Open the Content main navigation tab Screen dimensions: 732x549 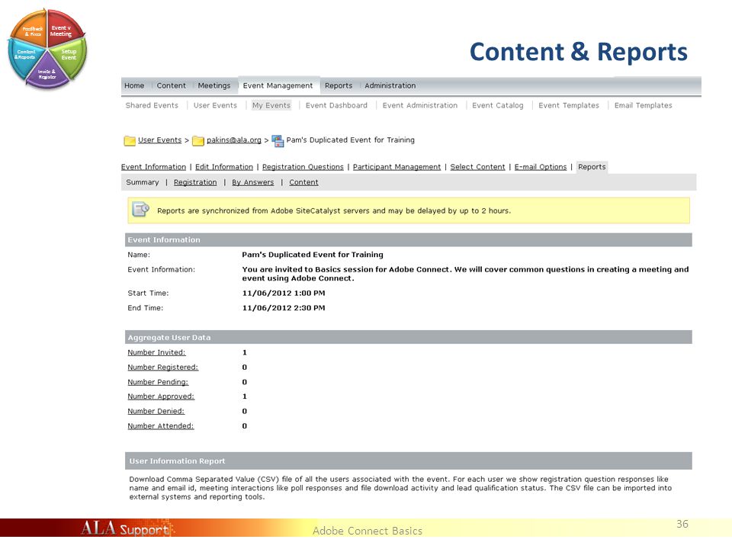171,86
